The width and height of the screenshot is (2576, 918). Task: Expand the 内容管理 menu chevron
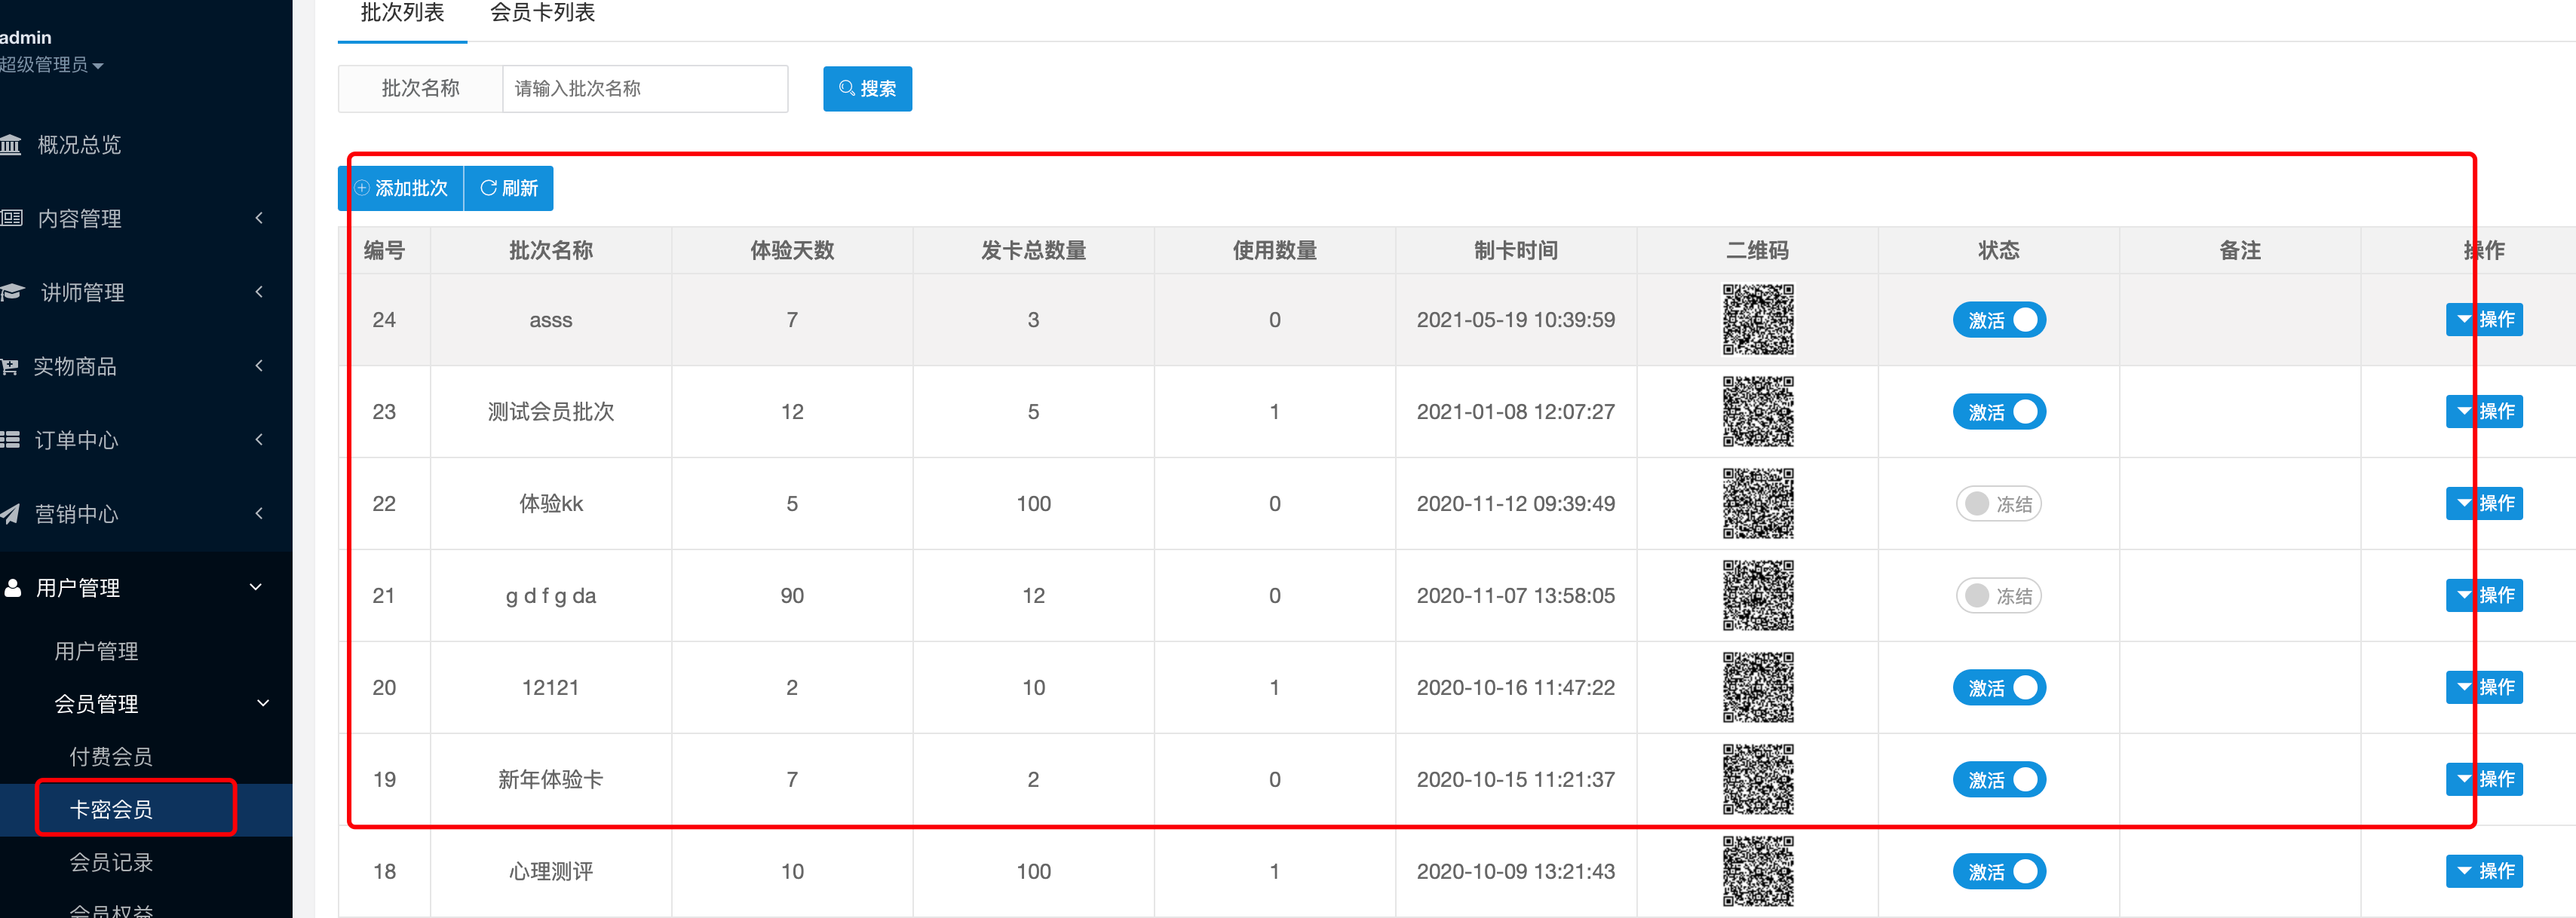(x=259, y=218)
